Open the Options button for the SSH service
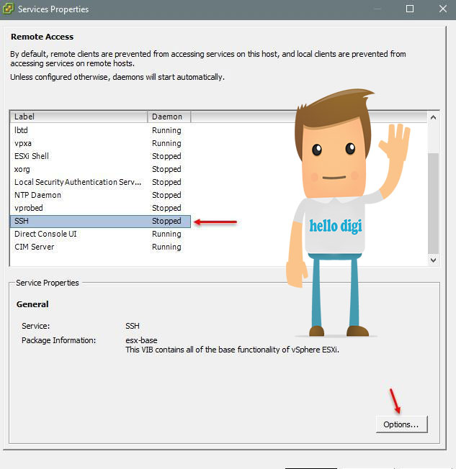The image size is (456, 469). coord(401,424)
